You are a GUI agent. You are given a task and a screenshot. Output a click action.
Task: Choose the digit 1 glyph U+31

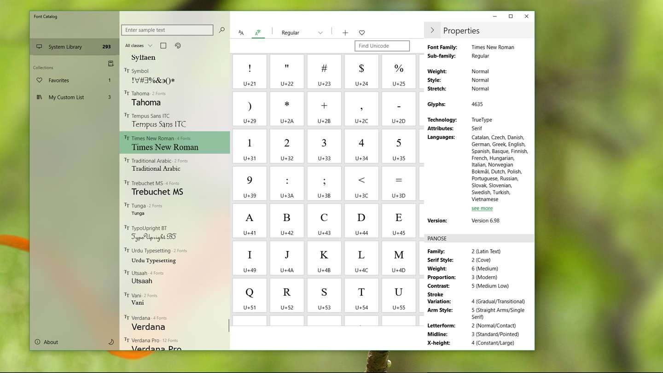click(x=250, y=146)
